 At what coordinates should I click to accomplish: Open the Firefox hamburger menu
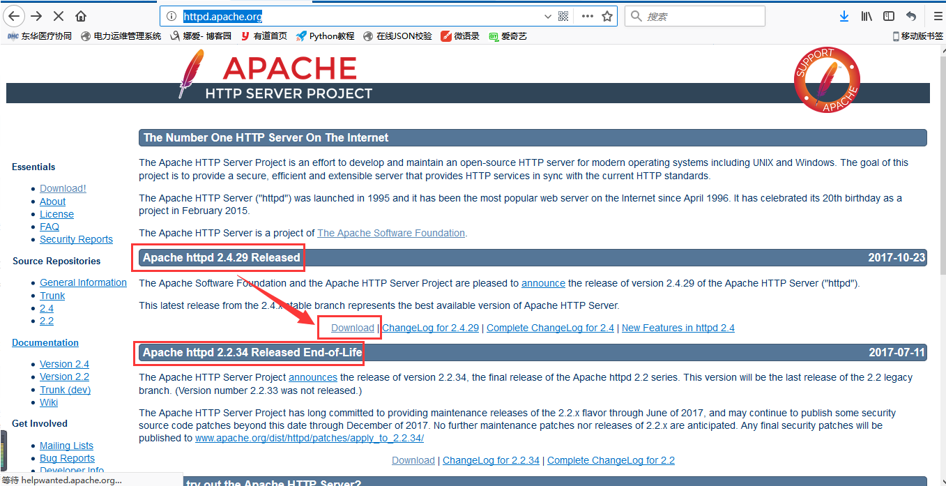[937, 16]
